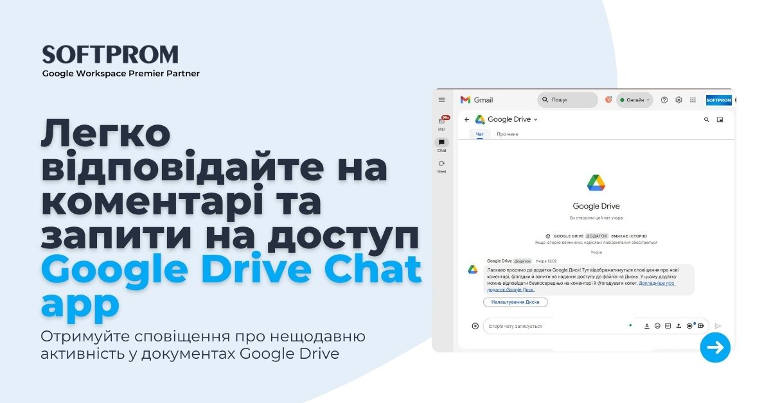Click the Налаштування Диска button

pos(515,302)
